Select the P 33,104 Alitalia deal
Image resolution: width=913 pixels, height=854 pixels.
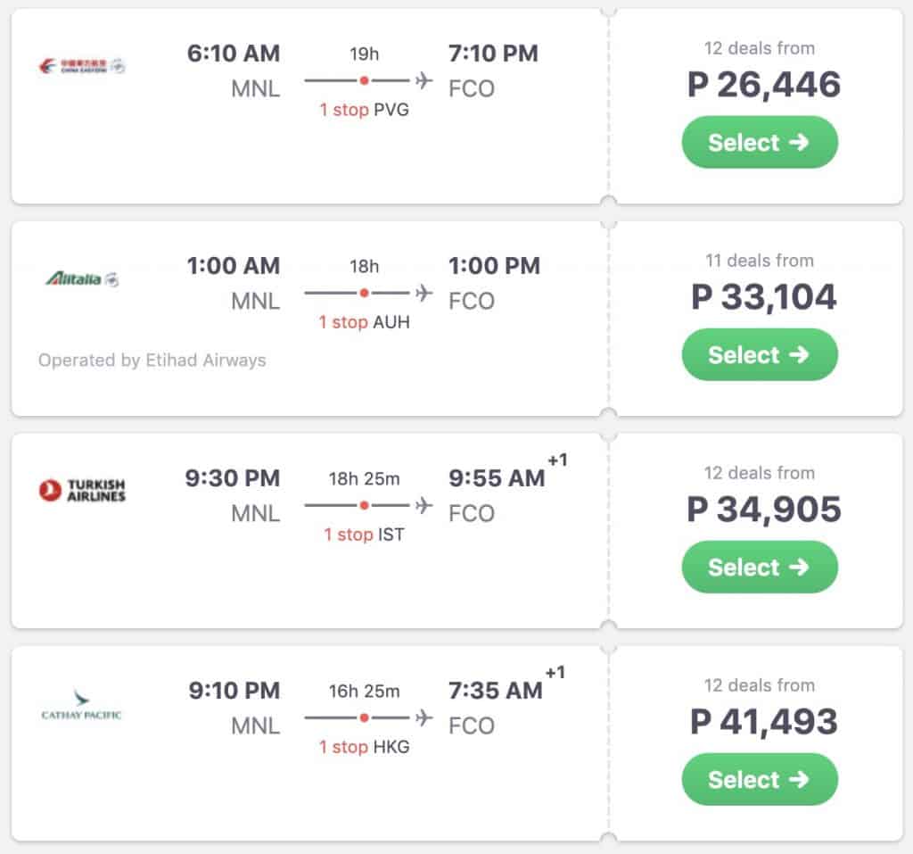[760, 355]
